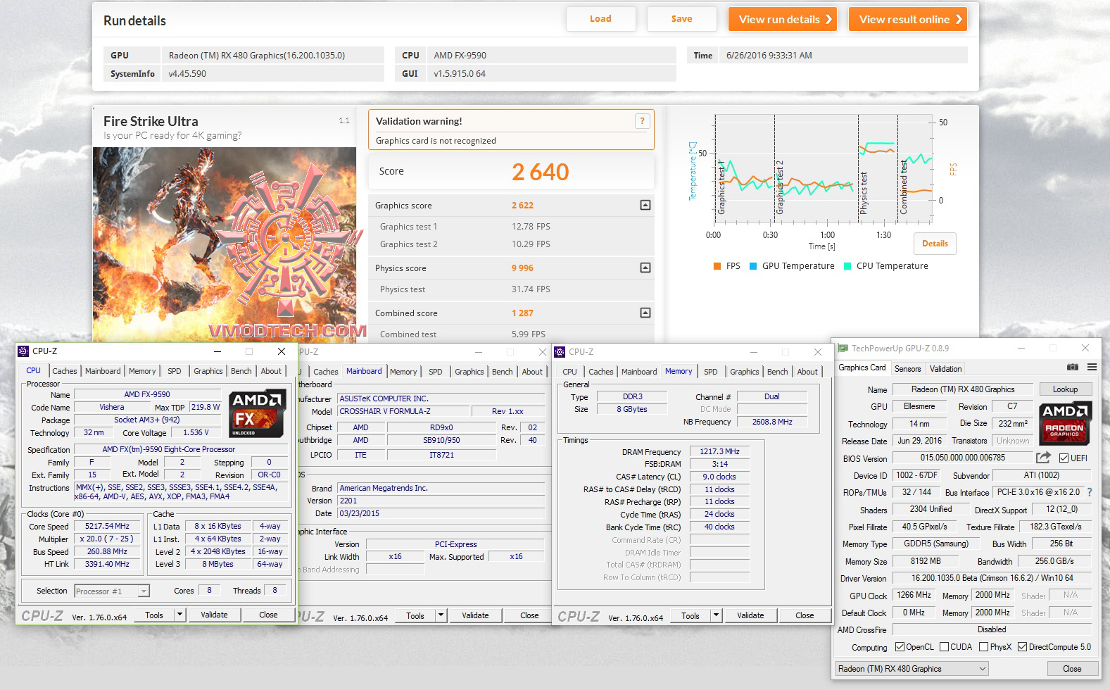Click the blue GPU Temperature legend swatch
This screenshot has width=1110, height=690.
coord(753,266)
